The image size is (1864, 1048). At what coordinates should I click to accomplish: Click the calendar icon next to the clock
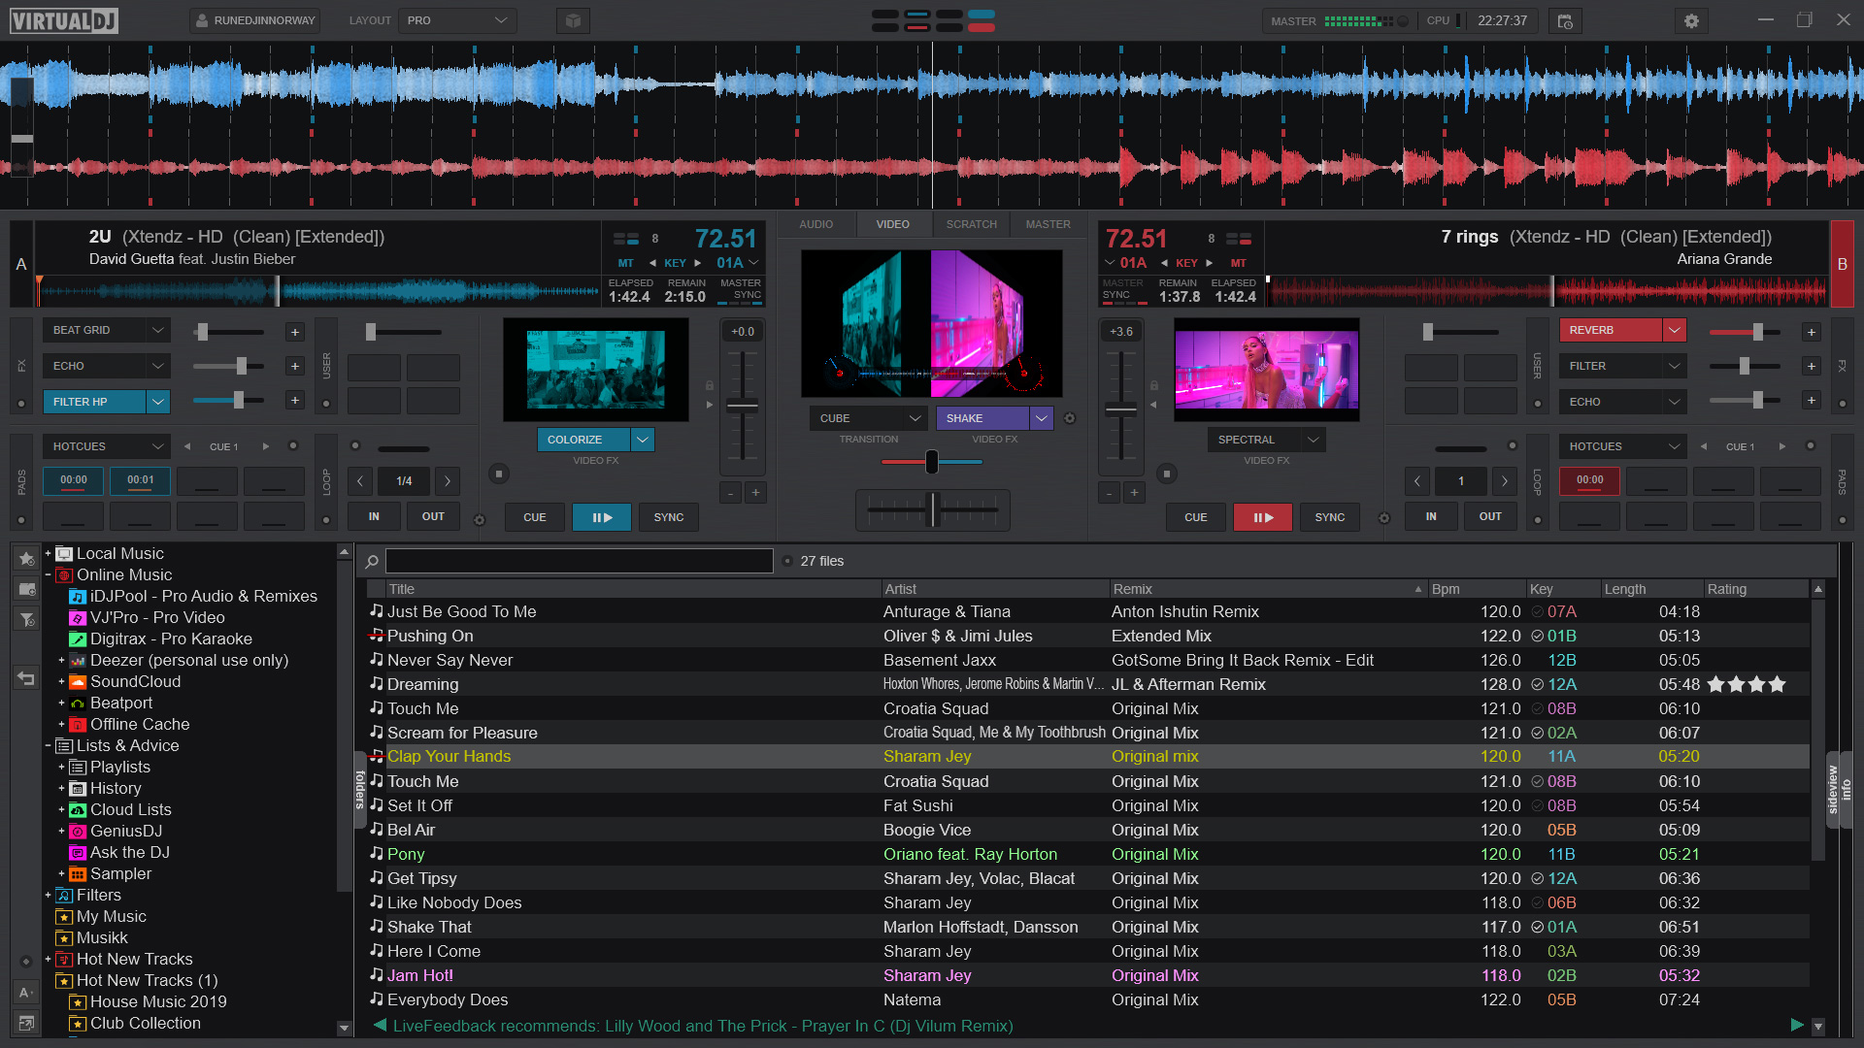tap(1564, 20)
